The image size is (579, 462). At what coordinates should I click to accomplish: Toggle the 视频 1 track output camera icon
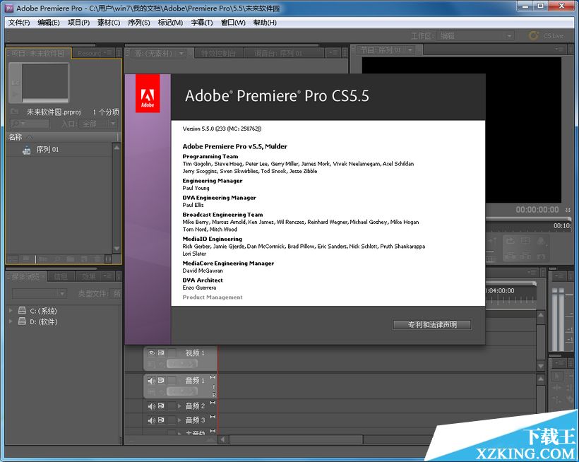(161, 353)
